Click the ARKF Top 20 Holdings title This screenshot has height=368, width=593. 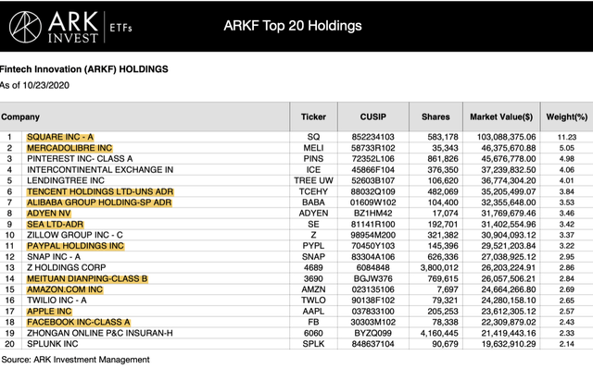point(293,26)
